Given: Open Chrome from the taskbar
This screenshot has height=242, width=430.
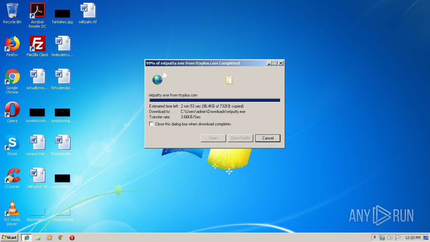Looking at the screenshot, I should [61, 238].
